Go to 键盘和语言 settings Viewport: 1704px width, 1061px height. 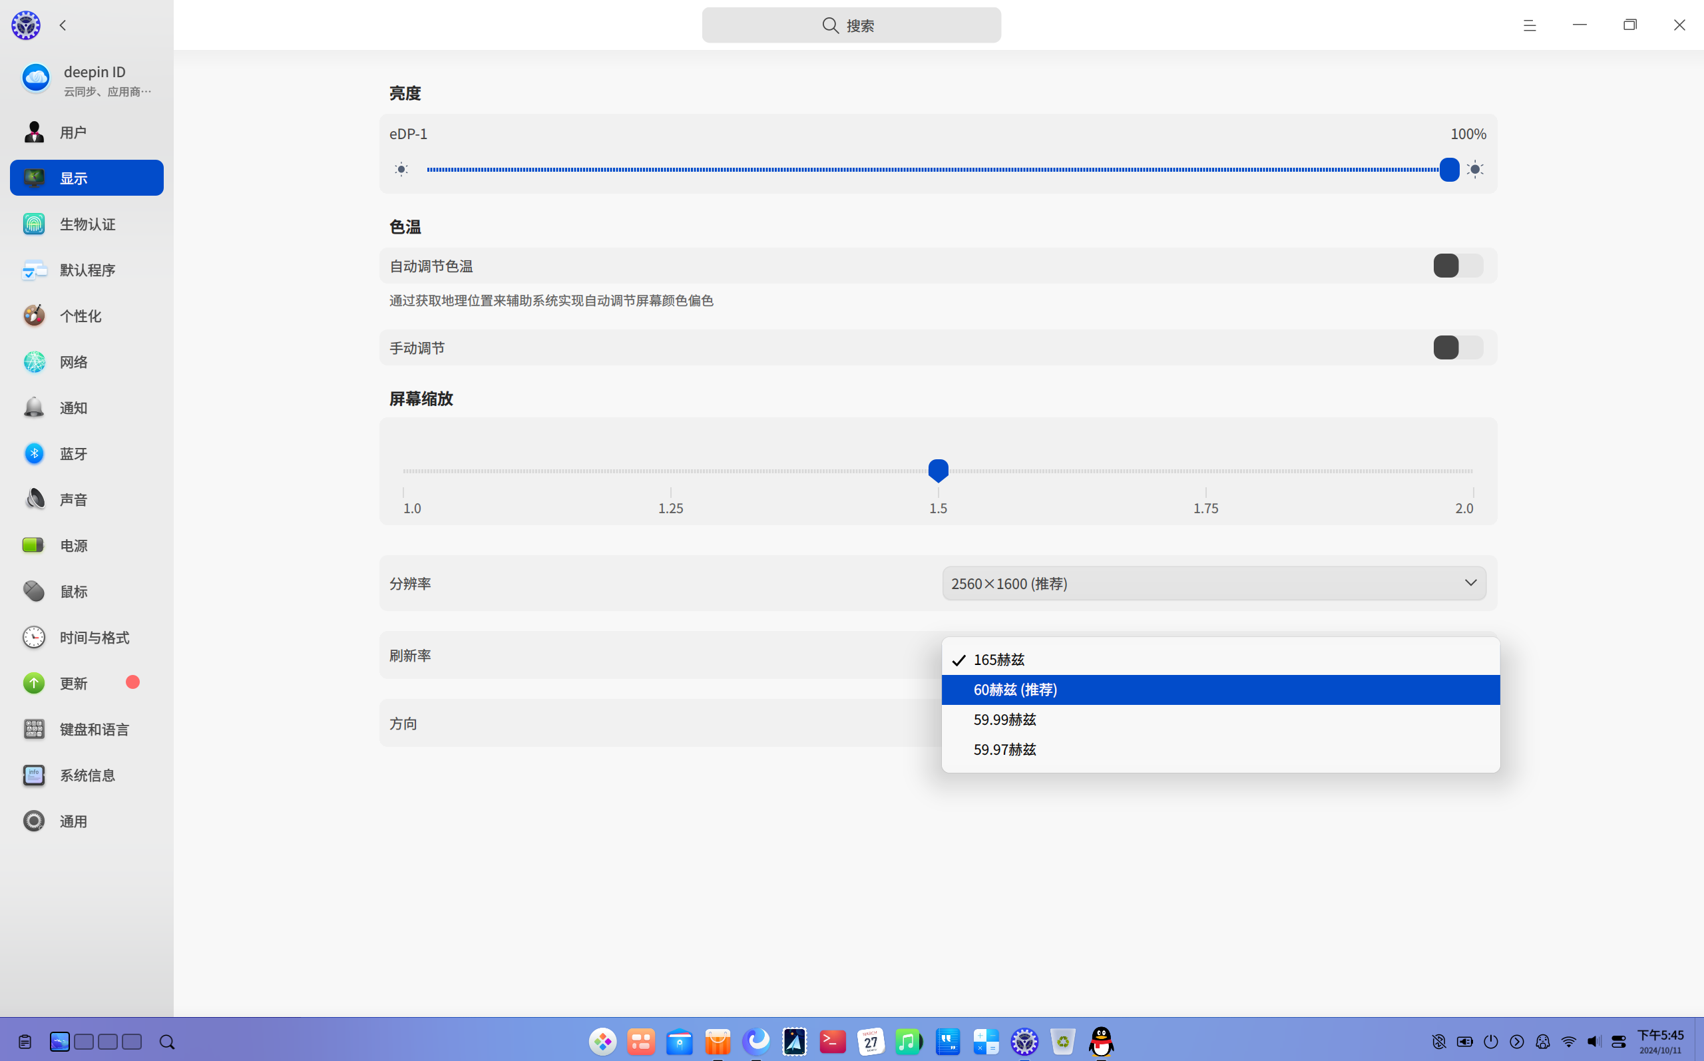pos(87,729)
